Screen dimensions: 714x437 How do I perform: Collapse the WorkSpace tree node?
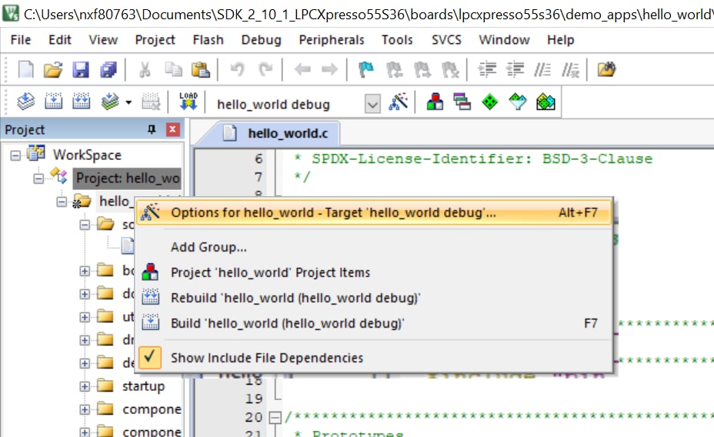(16, 155)
